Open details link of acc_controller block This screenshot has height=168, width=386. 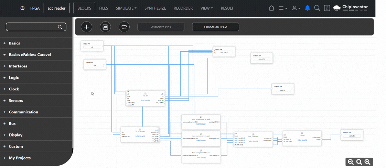click(x=142, y=136)
